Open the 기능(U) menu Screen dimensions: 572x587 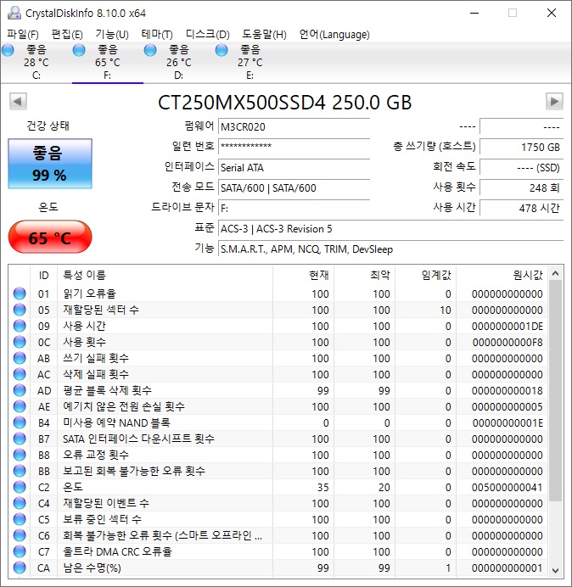[x=112, y=35]
